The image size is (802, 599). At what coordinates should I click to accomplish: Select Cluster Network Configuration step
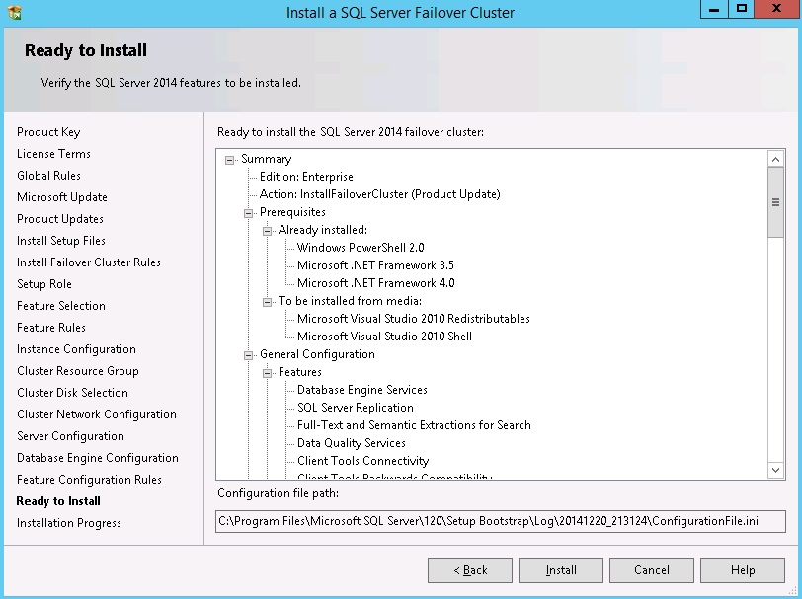point(97,414)
